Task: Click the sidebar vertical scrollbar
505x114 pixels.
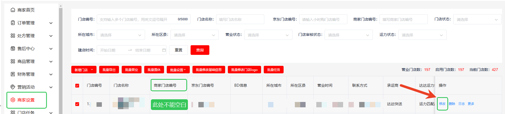Action: pos(61,59)
